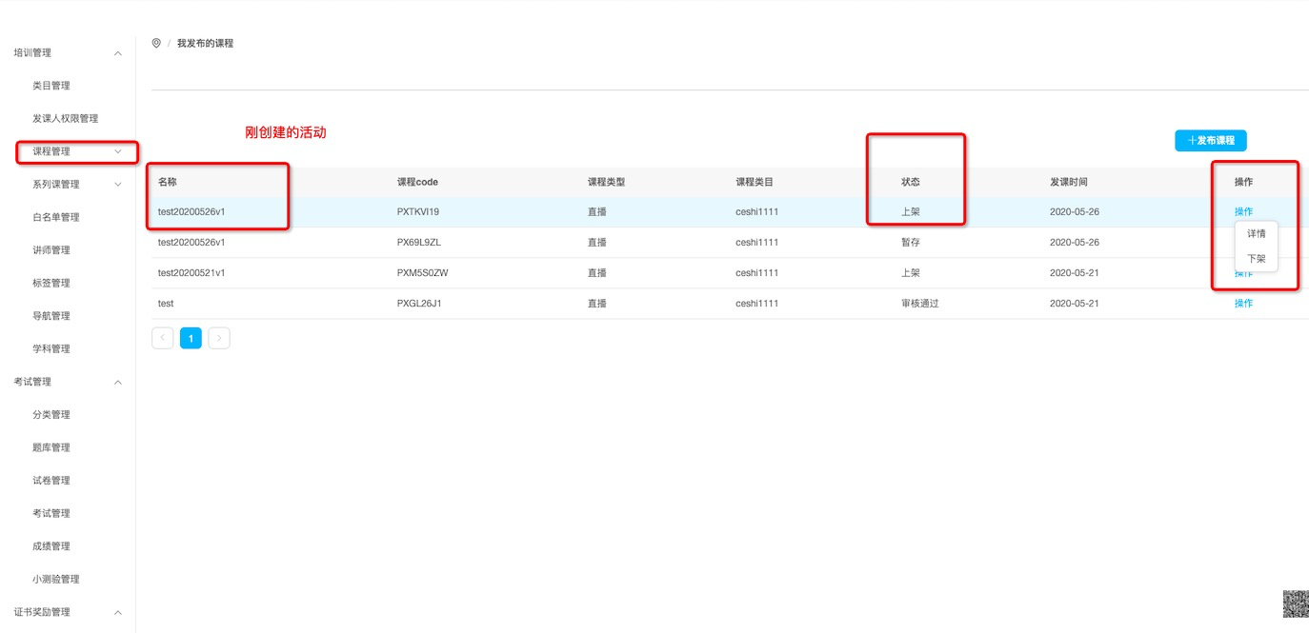Viewport: 1309px width, 633px height.
Task: Open 白名单管理 in the sidebar
Action: [x=56, y=217]
